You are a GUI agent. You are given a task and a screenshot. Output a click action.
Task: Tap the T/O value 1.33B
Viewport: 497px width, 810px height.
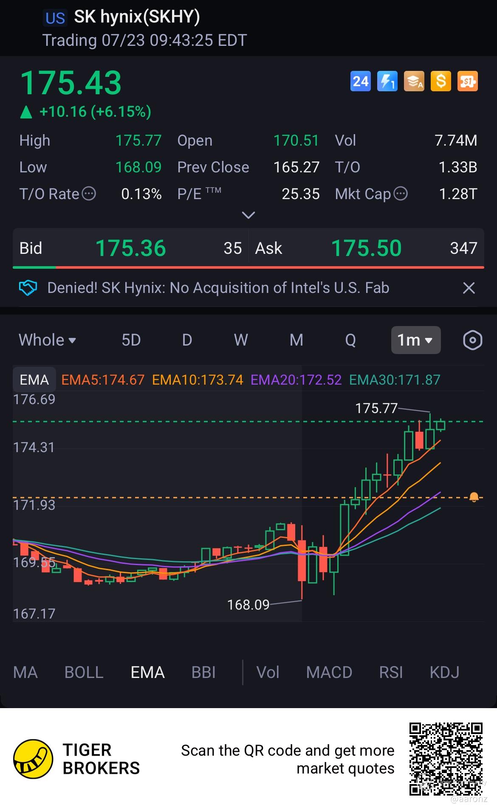458,167
